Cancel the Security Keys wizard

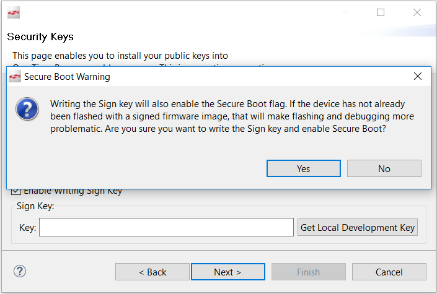tap(389, 272)
